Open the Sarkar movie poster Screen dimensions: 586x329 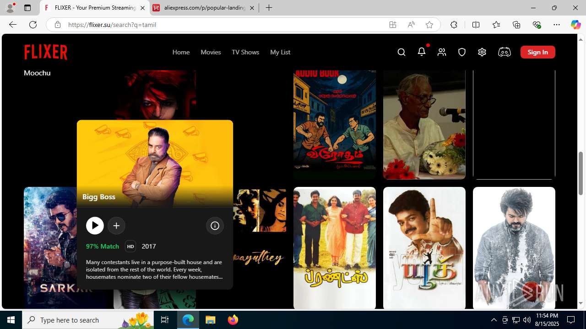click(x=50, y=248)
